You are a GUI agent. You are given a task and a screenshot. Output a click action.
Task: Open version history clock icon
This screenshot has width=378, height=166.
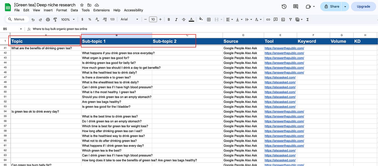(x=284, y=6)
